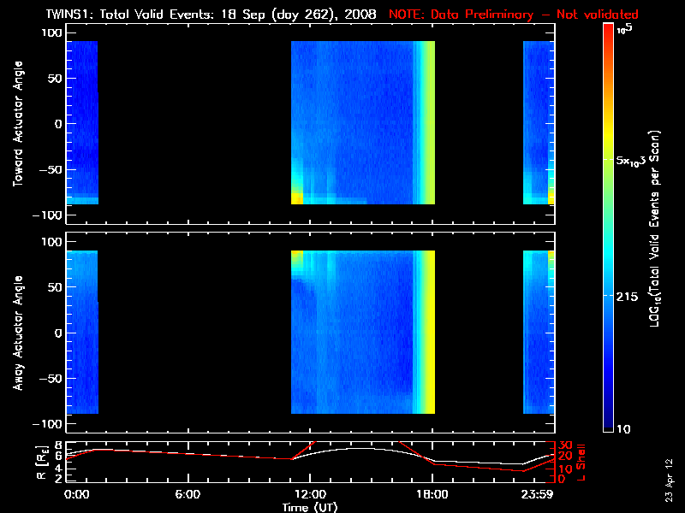This screenshot has width=685, height=513.
Task: Click the 10 label at the color bar bottom
Action: (624, 427)
